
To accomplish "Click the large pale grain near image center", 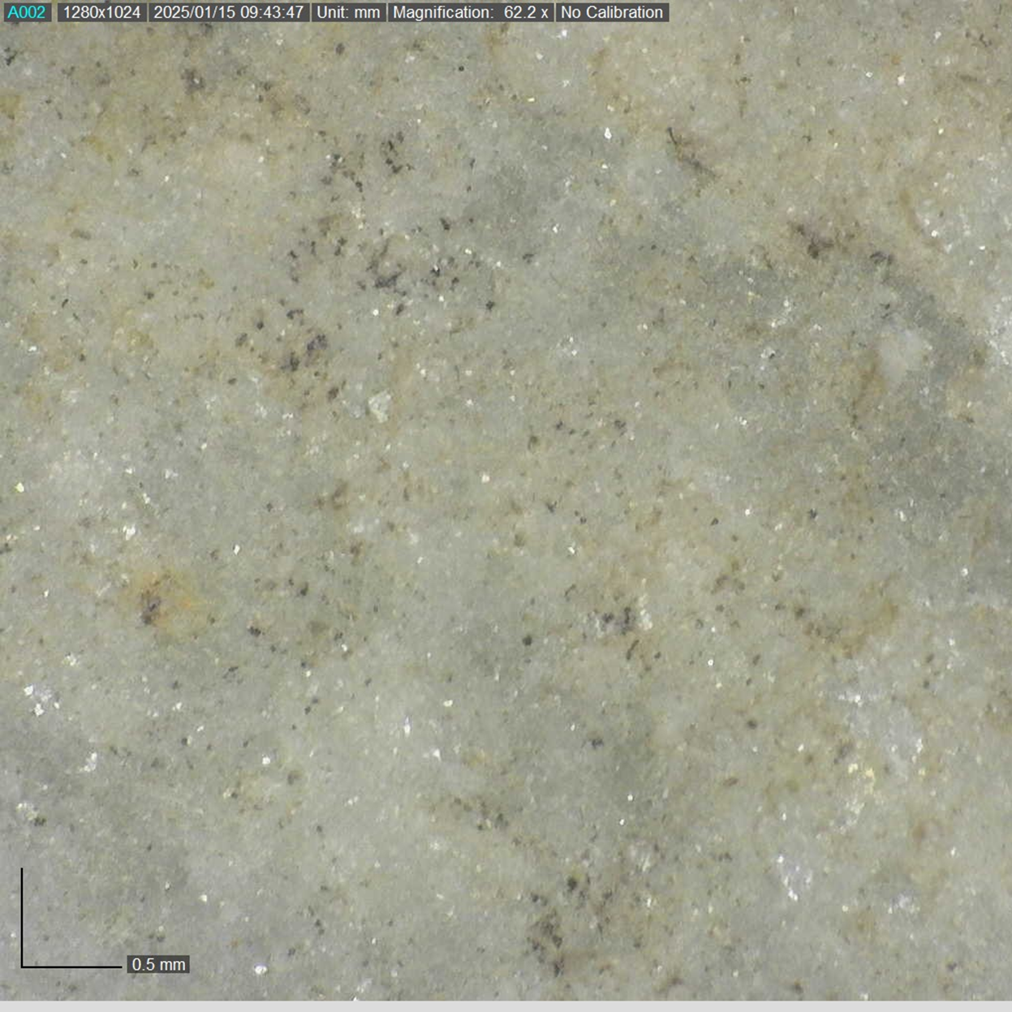I will pyautogui.click(x=379, y=405).
